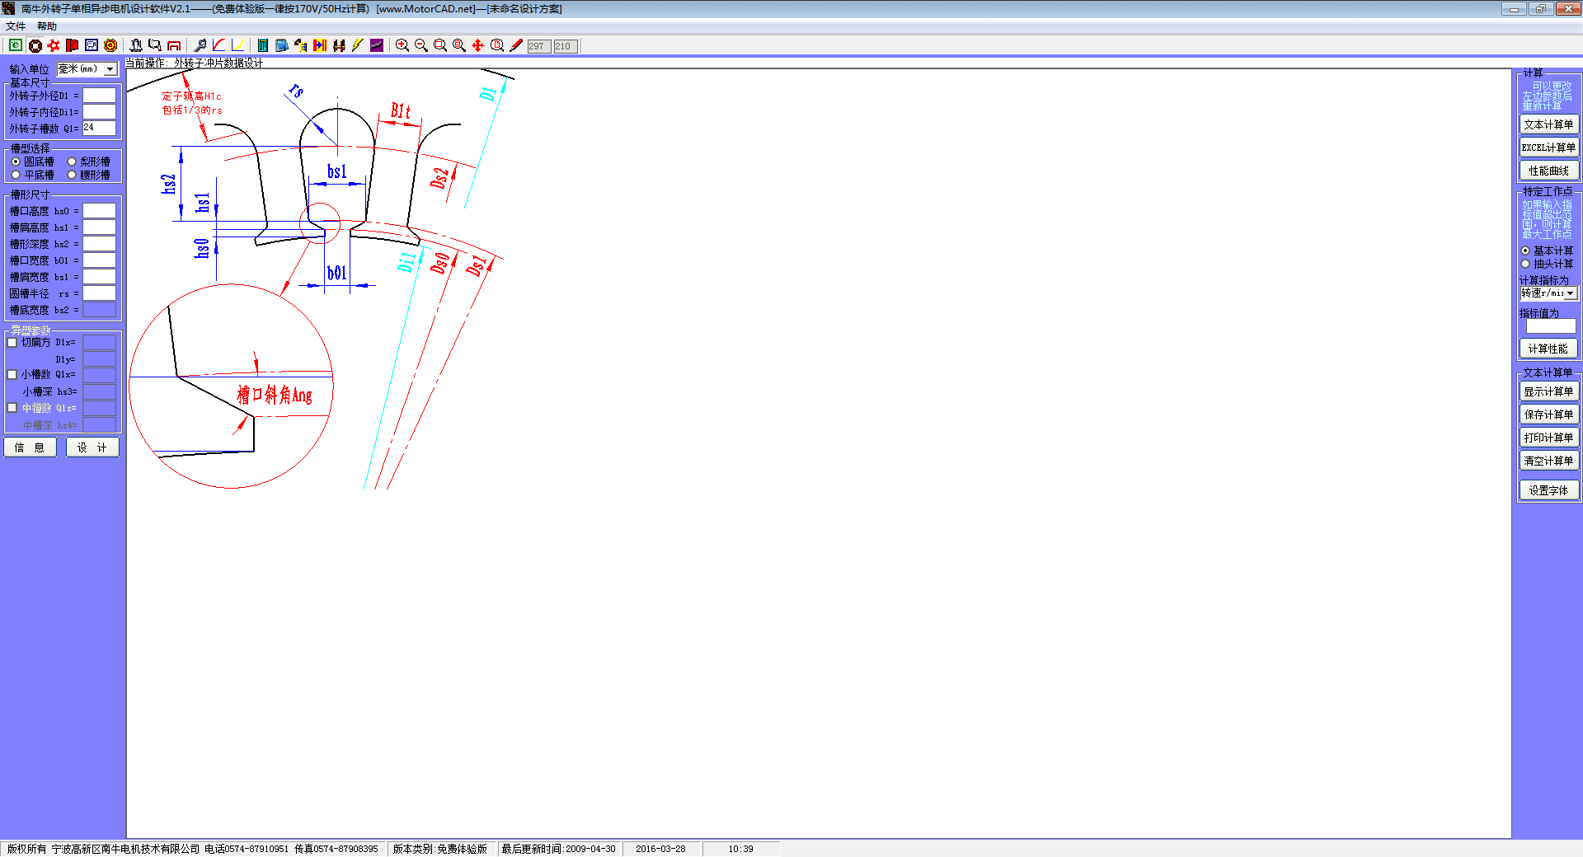This screenshot has width=1583, height=857.
Task: Select the red pan arrows tool
Action: pyautogui.click(x=478, y=46)
